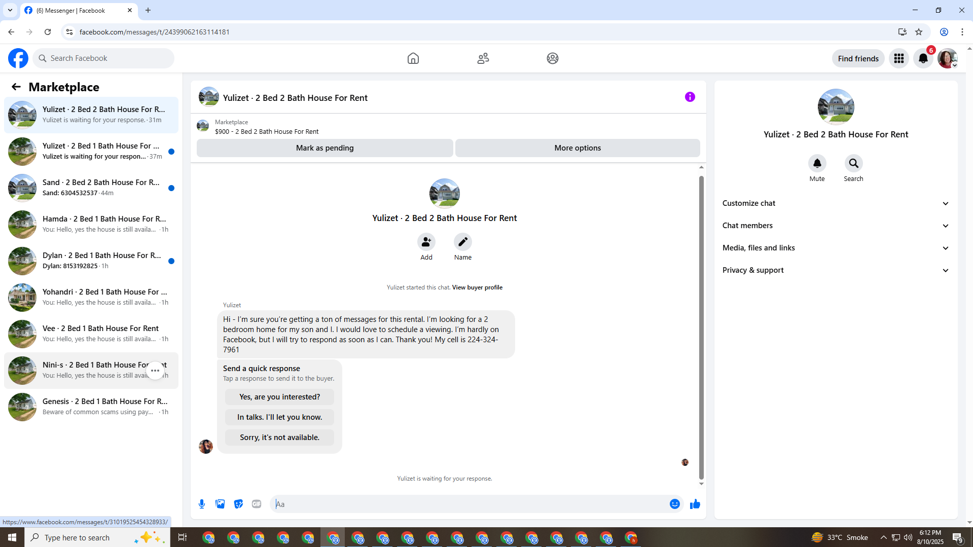Bookmark this page star icon

(919, 32)
